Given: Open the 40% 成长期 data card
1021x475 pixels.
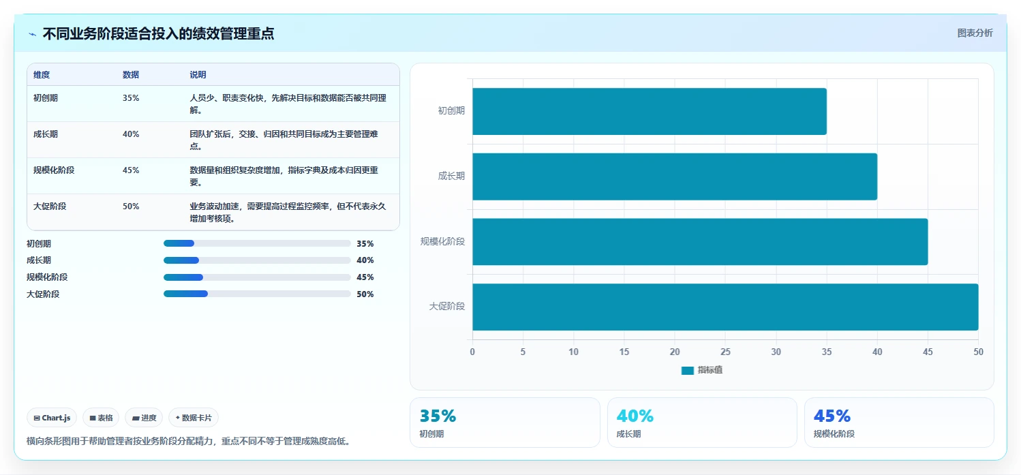Looking at the screenshot, I should click(x=702, y=423).
